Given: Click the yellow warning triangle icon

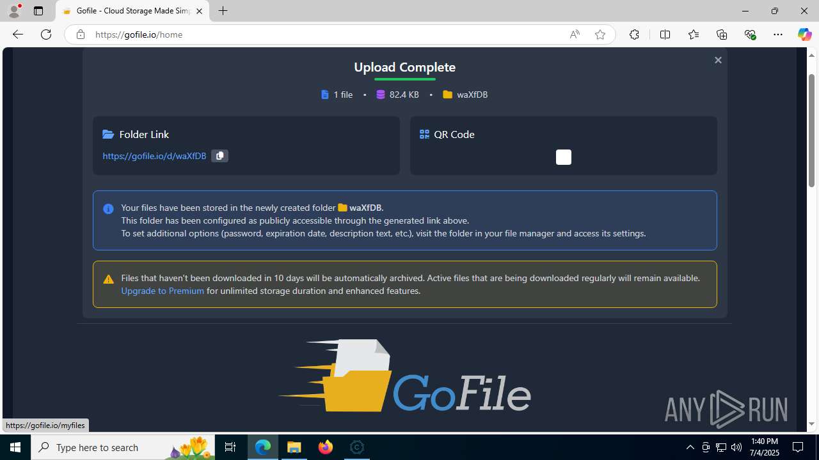Looking at the screenshot, I should (x=108, y=279).
